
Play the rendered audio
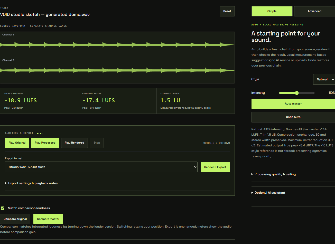click(x=75, y=143)
